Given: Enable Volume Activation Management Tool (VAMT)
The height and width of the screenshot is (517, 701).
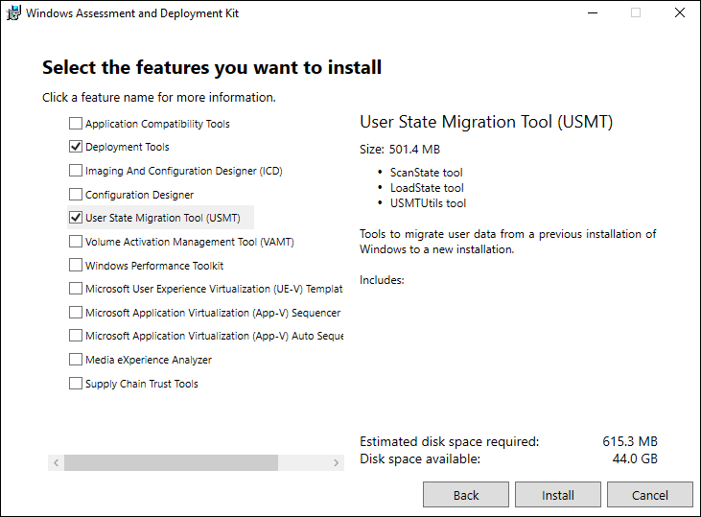Looking at the screenshot, I should [x=76, y=242].
